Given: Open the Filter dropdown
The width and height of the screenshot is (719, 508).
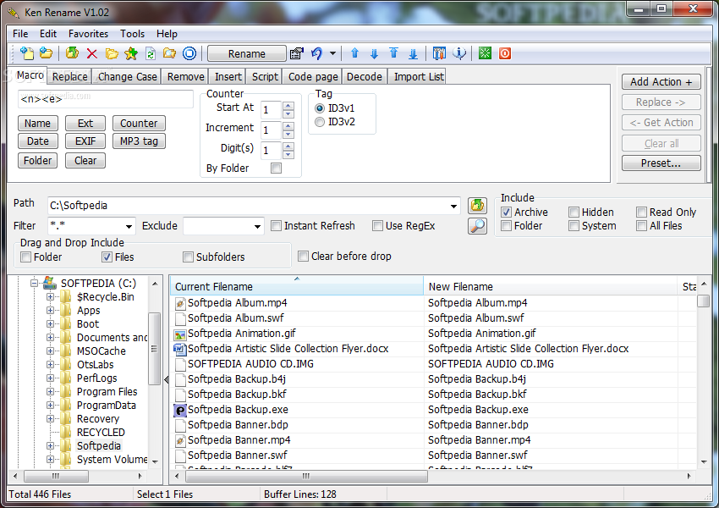Looking at the screenshot, I should [x=129, y=226].
